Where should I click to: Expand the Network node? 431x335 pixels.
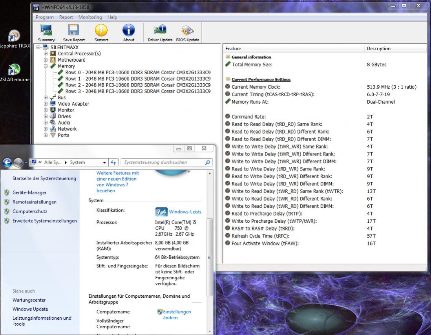coord(46,129)
